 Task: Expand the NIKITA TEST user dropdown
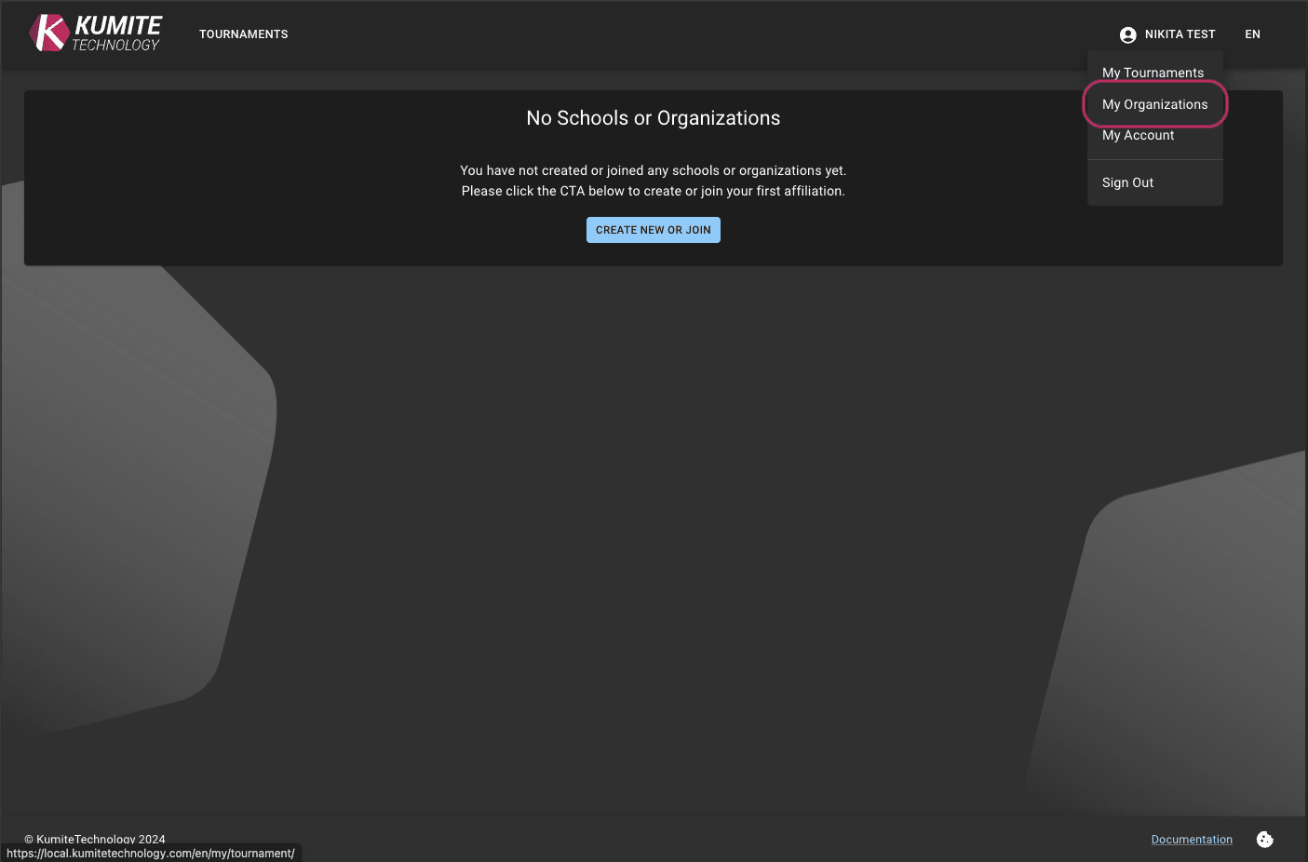[1180, 34]
